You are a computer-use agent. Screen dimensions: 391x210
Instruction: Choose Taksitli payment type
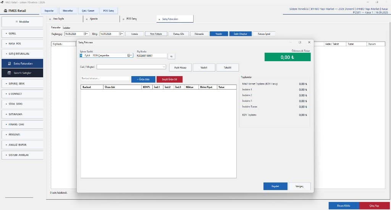[x=228, y=67]
